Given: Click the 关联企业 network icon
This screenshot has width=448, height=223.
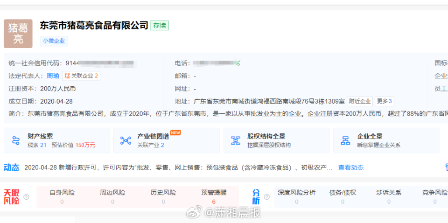Looking at the screenshot, I should pos(67,76).
